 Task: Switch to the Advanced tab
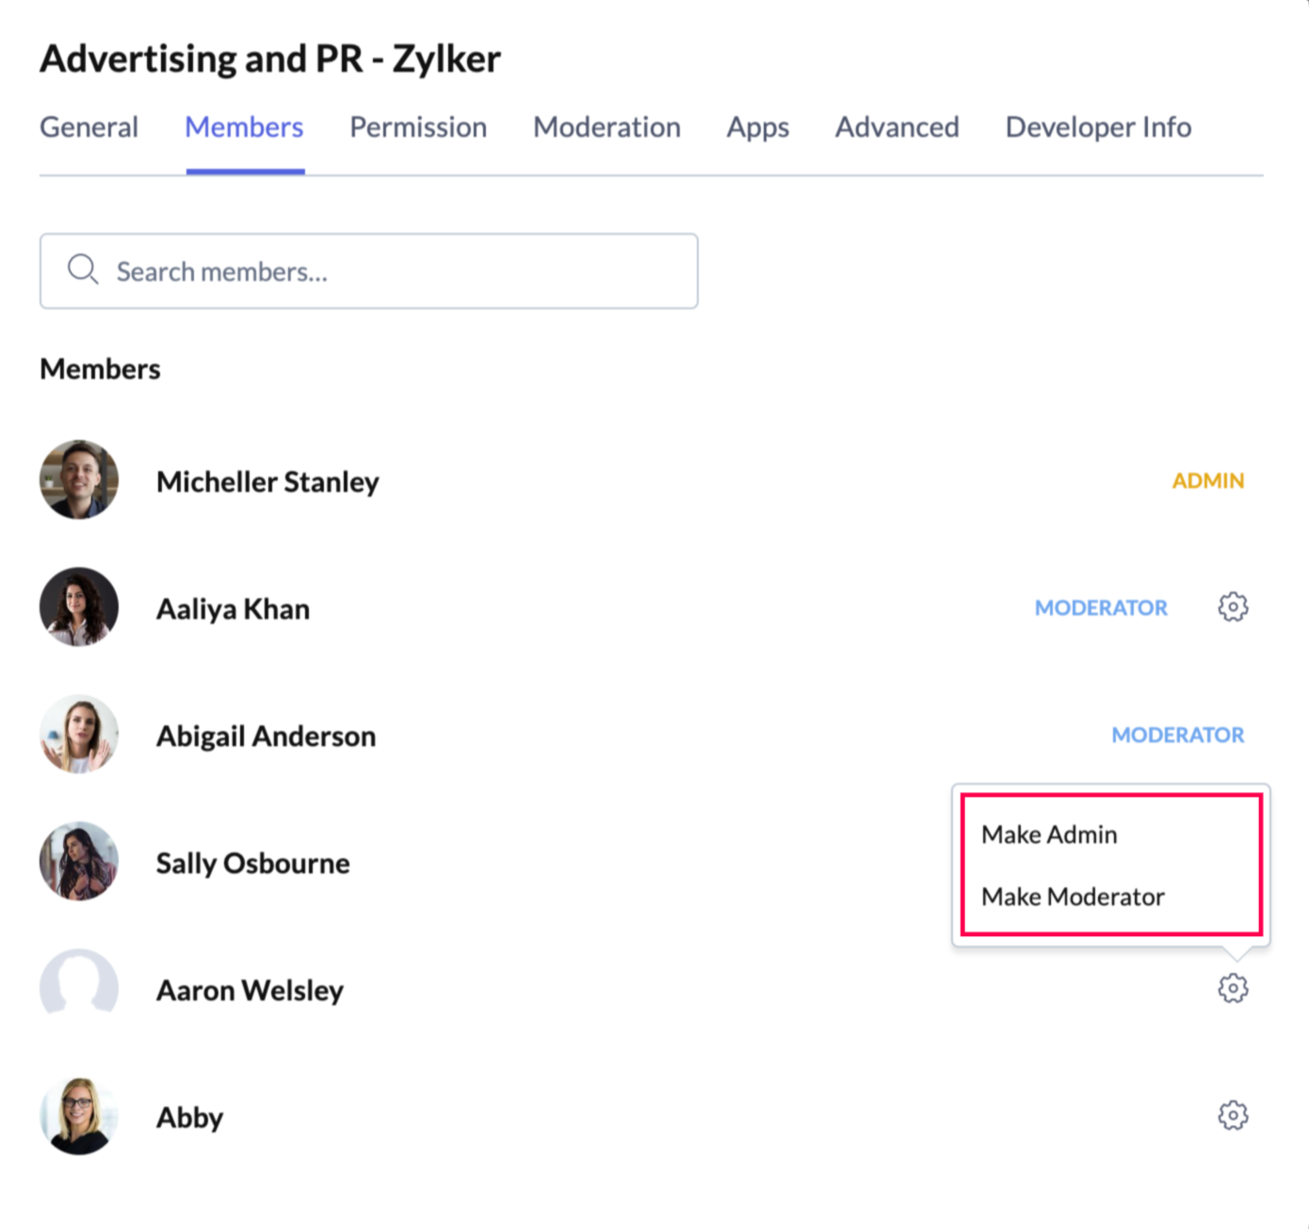click(x=897, y=127)
